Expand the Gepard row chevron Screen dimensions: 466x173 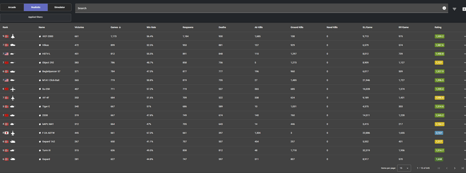465,159
